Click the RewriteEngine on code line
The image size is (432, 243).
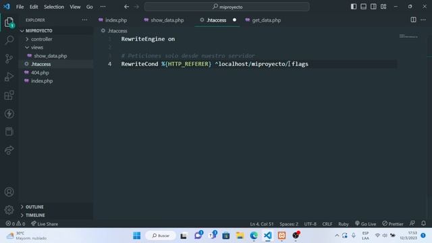coord(148,39)
